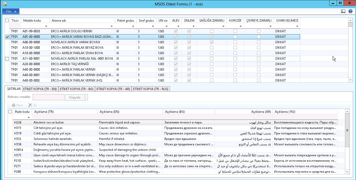This screenshot has width=356, height=180.
Task: Switch to the SATIRLAR tab
Action: [x=14, y=89]
